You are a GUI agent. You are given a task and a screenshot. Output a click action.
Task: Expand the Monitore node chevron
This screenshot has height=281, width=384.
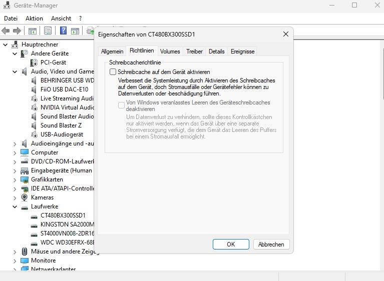[15, 261]
